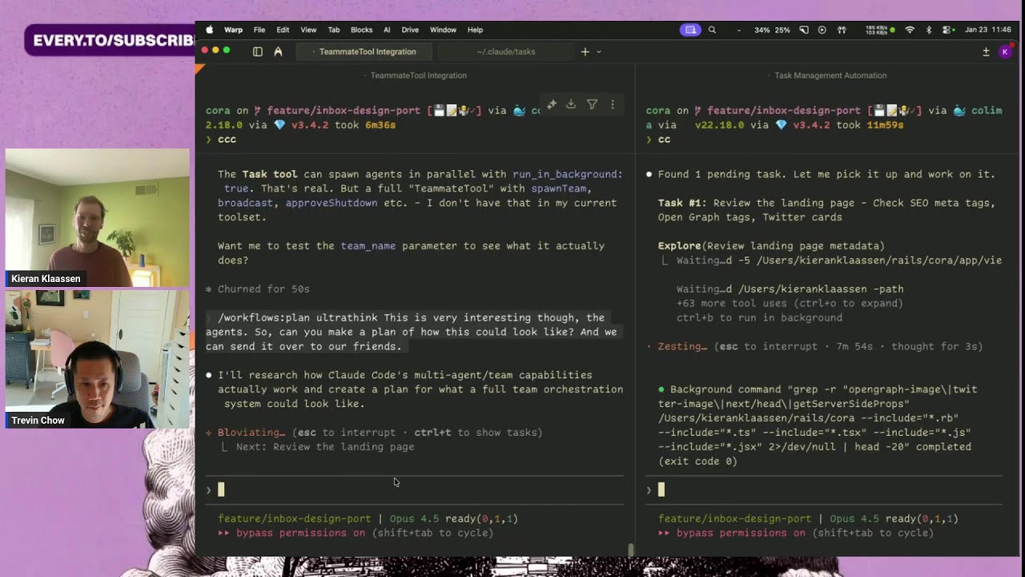The image size is (1025, 577).
Task: Open the Window menu
Action: coord(443,30)
